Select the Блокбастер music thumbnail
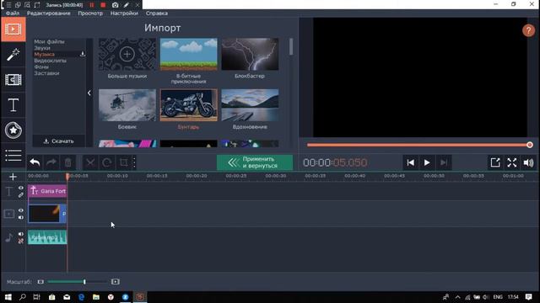Image resolution: width=540 pixels, height=303 pixels. 250,54
